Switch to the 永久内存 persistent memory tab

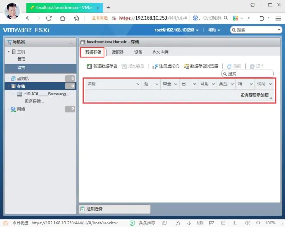(x=160, y=52)
